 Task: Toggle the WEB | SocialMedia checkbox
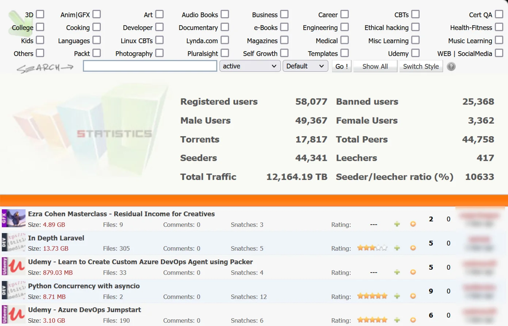[x=499, y=53]
